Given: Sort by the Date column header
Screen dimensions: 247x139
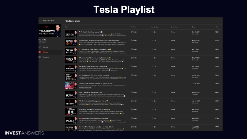Looking at the screenshot, I should coord(193,27).
